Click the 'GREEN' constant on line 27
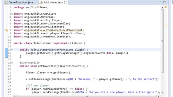173x97 pixels. (80, 92)
